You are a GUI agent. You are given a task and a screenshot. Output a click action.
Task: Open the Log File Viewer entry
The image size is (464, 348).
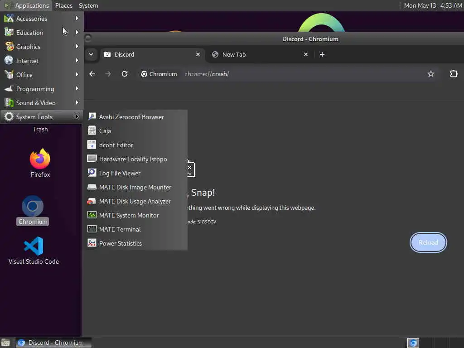pos(135,173)
